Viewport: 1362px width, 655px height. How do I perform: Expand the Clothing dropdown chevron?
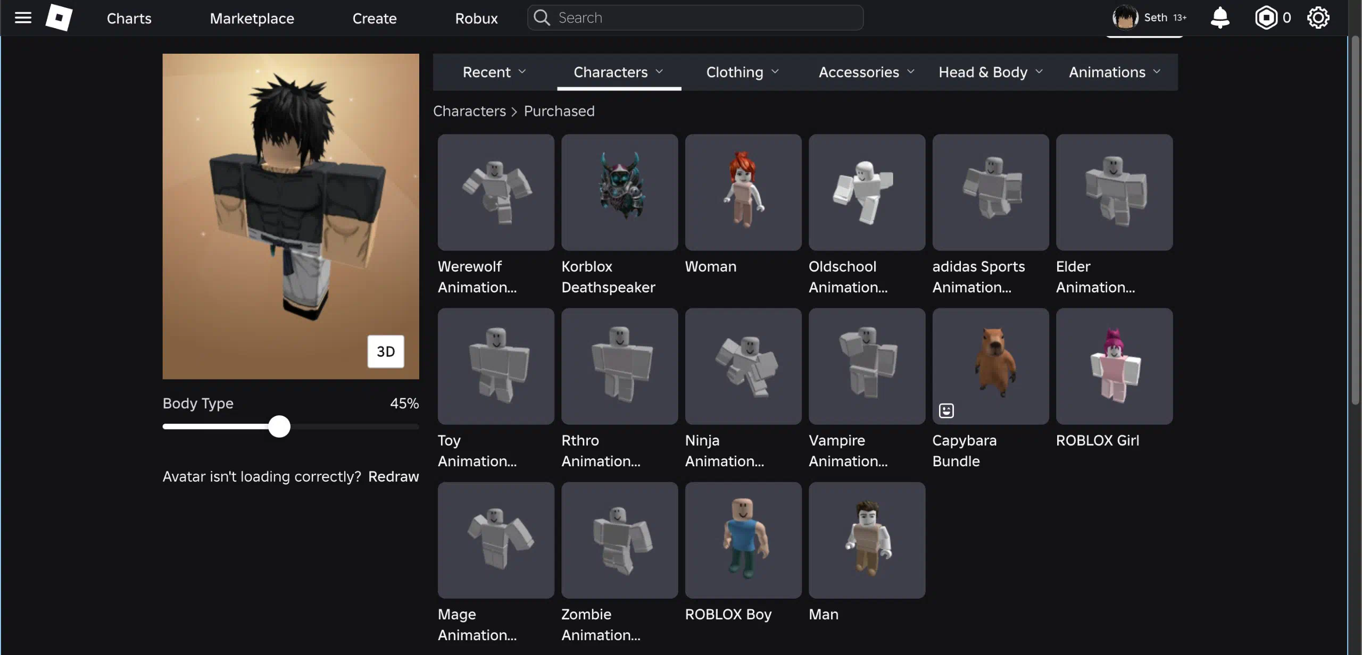click(775, 72)
